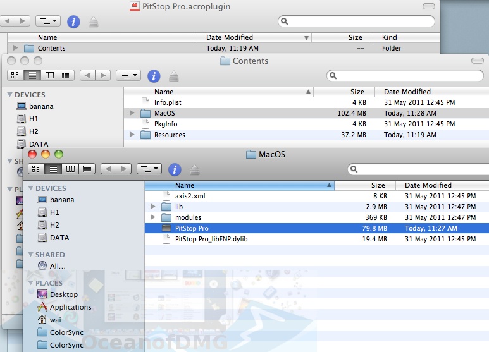Go forward in MacOS window
This screenshot has width=489, height=352.
pyautogui.click(x=123, y=169)
